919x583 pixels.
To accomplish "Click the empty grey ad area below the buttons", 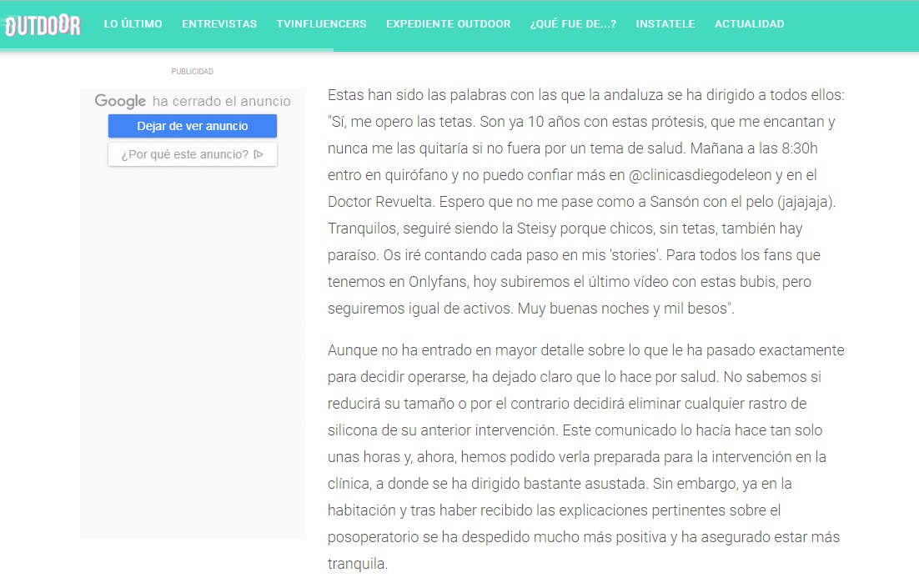I will click(192, 350).
